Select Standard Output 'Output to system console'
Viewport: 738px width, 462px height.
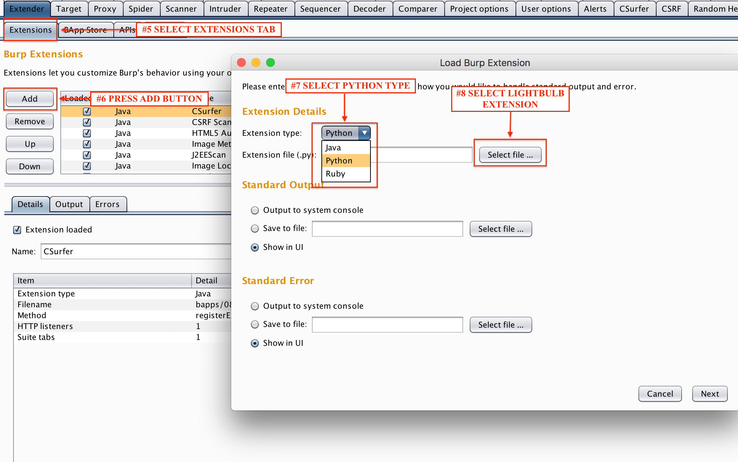[255, 210]
